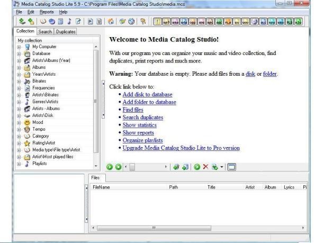
Task: Toggle the pls playlist type filter
Action: click(x=290, y=22)
